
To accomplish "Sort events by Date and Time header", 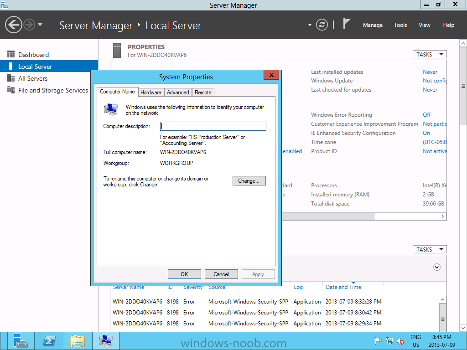I will [343, 287].
